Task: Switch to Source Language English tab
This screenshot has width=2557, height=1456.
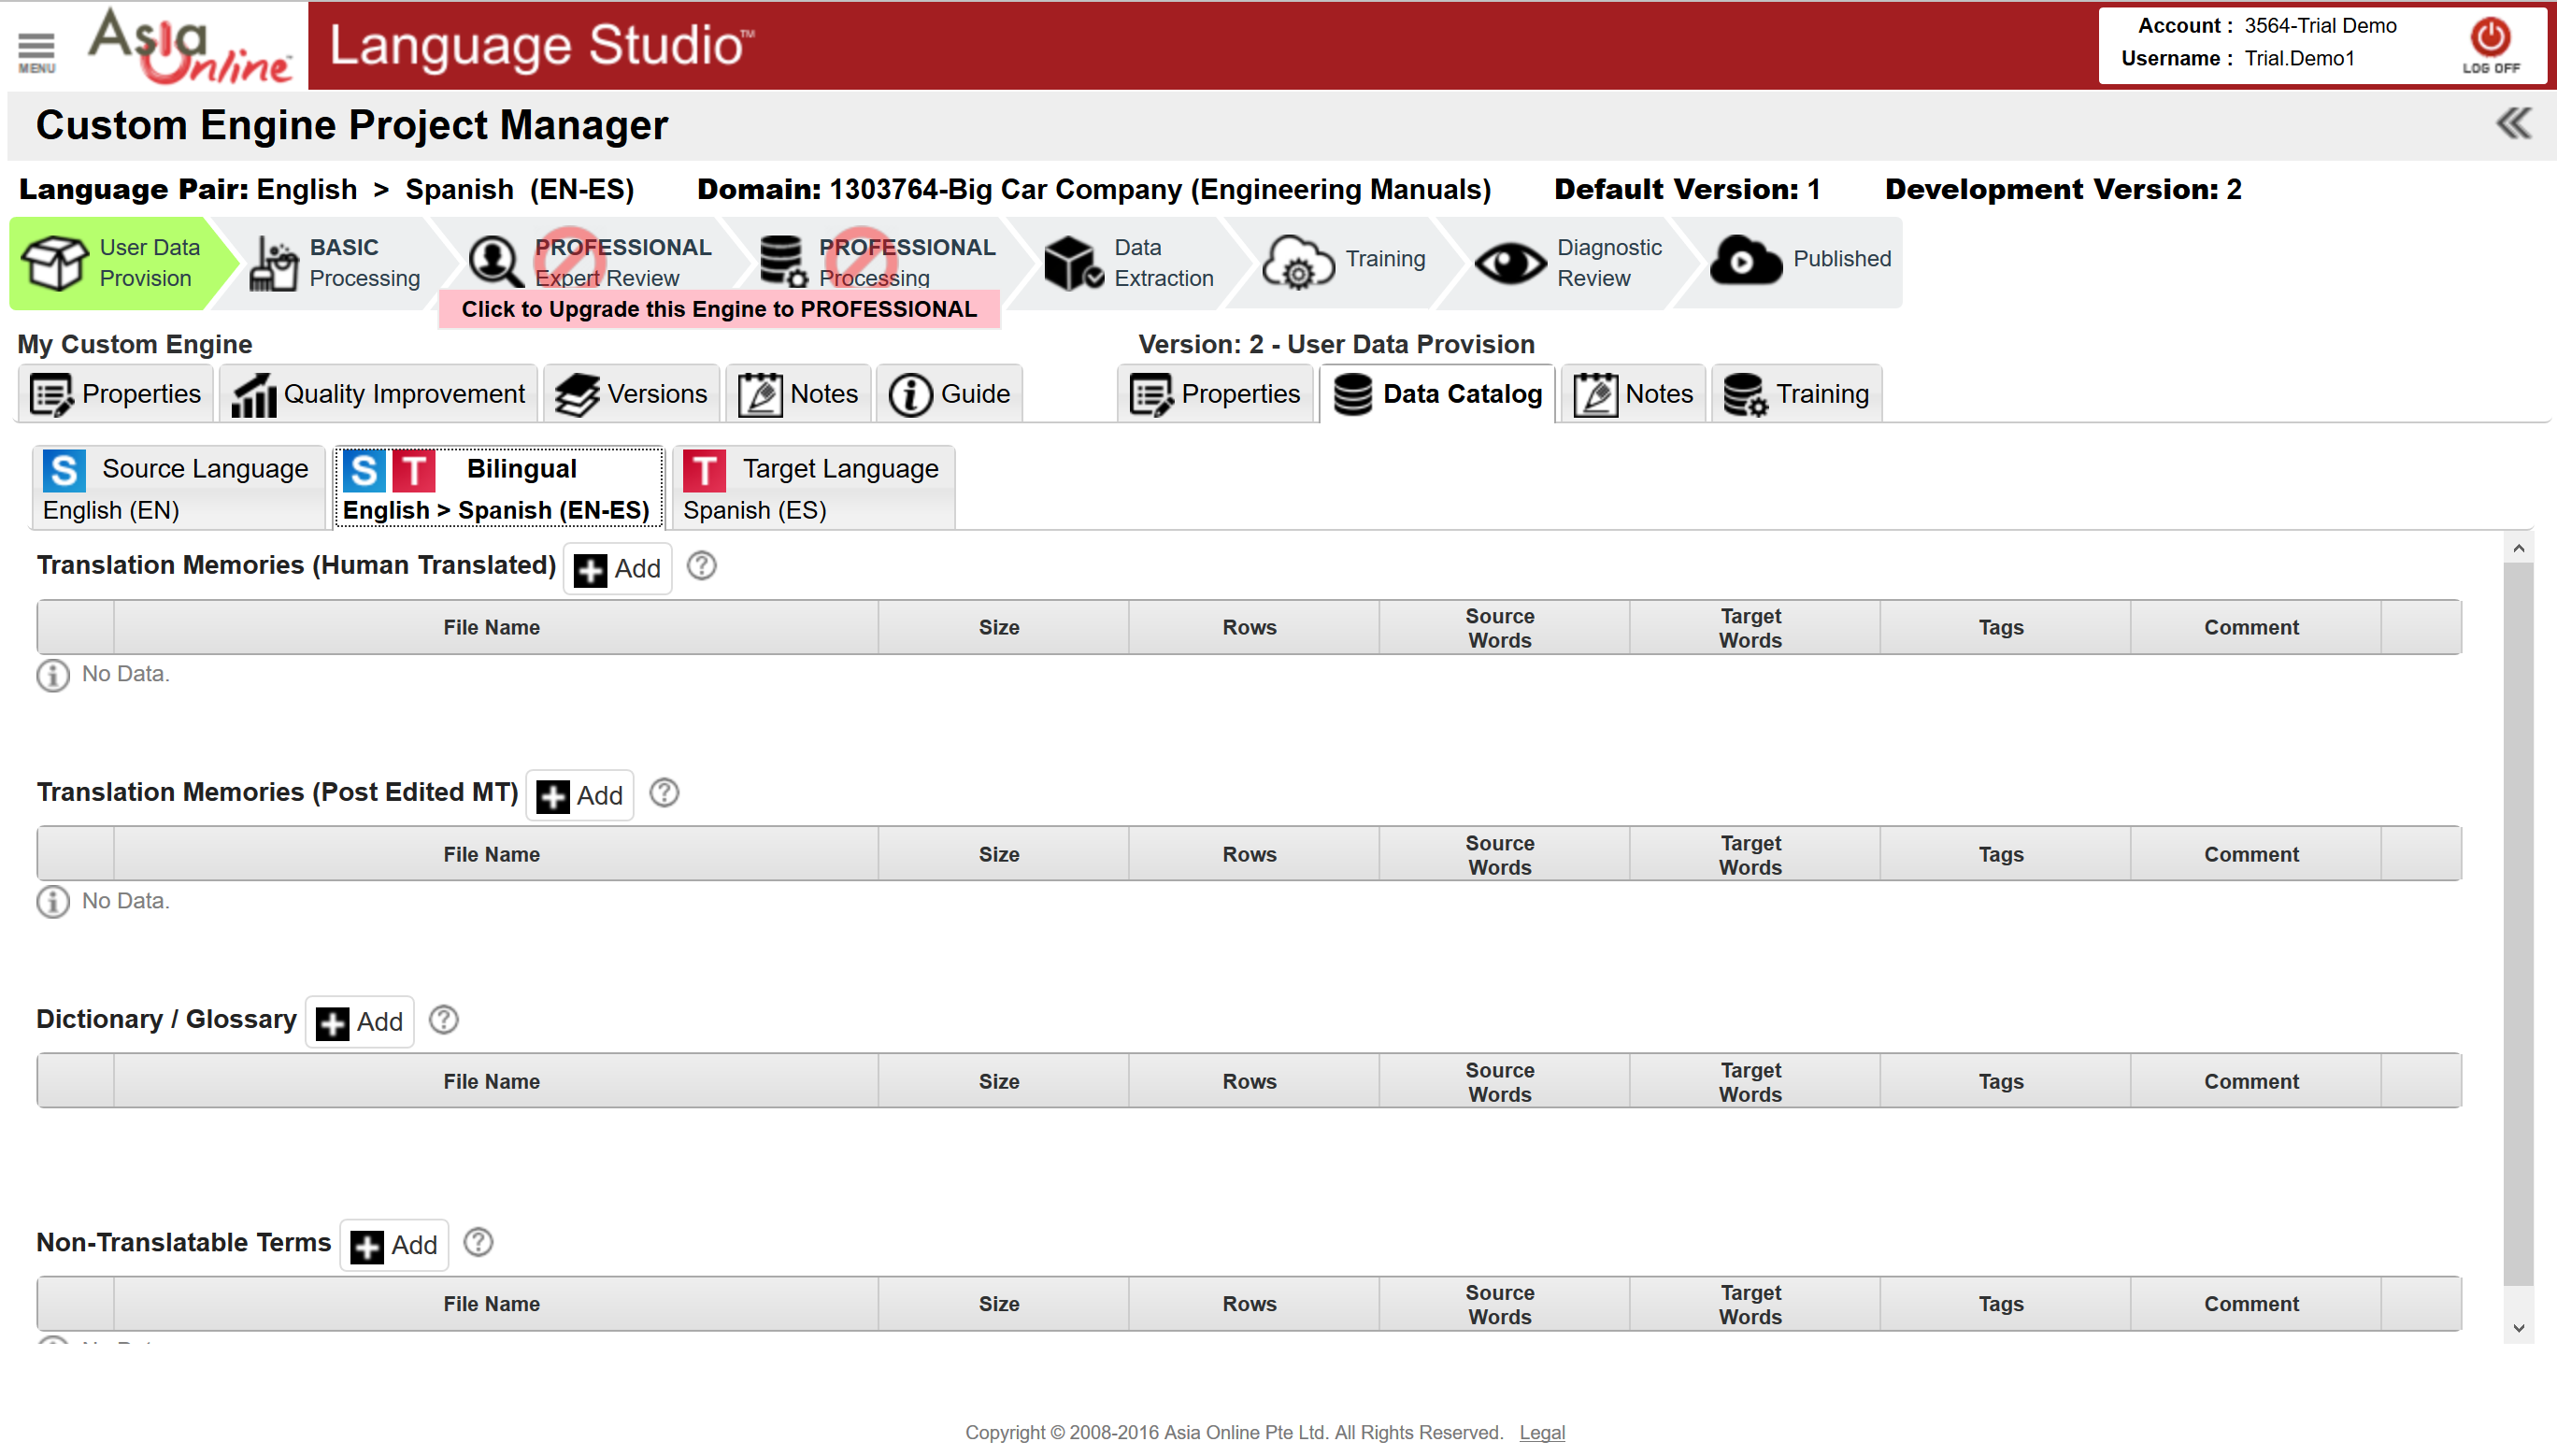Action: coord(177,488)
